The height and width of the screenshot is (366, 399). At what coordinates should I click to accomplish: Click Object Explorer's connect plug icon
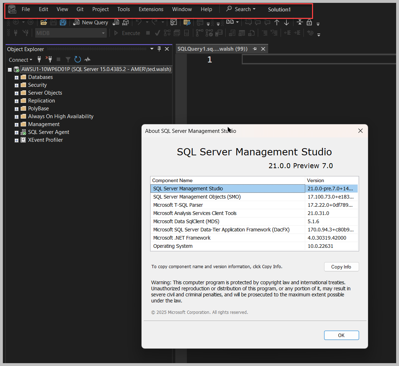[x=39, y=59]
